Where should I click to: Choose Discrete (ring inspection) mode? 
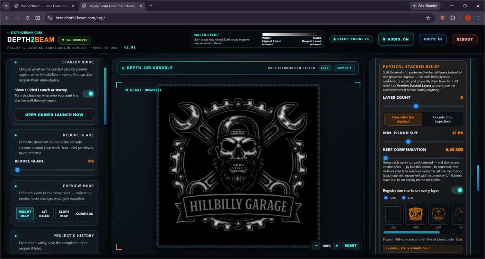443,119
